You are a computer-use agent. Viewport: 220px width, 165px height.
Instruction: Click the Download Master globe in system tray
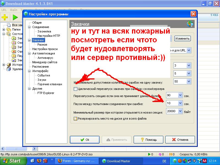click(175, 161)
